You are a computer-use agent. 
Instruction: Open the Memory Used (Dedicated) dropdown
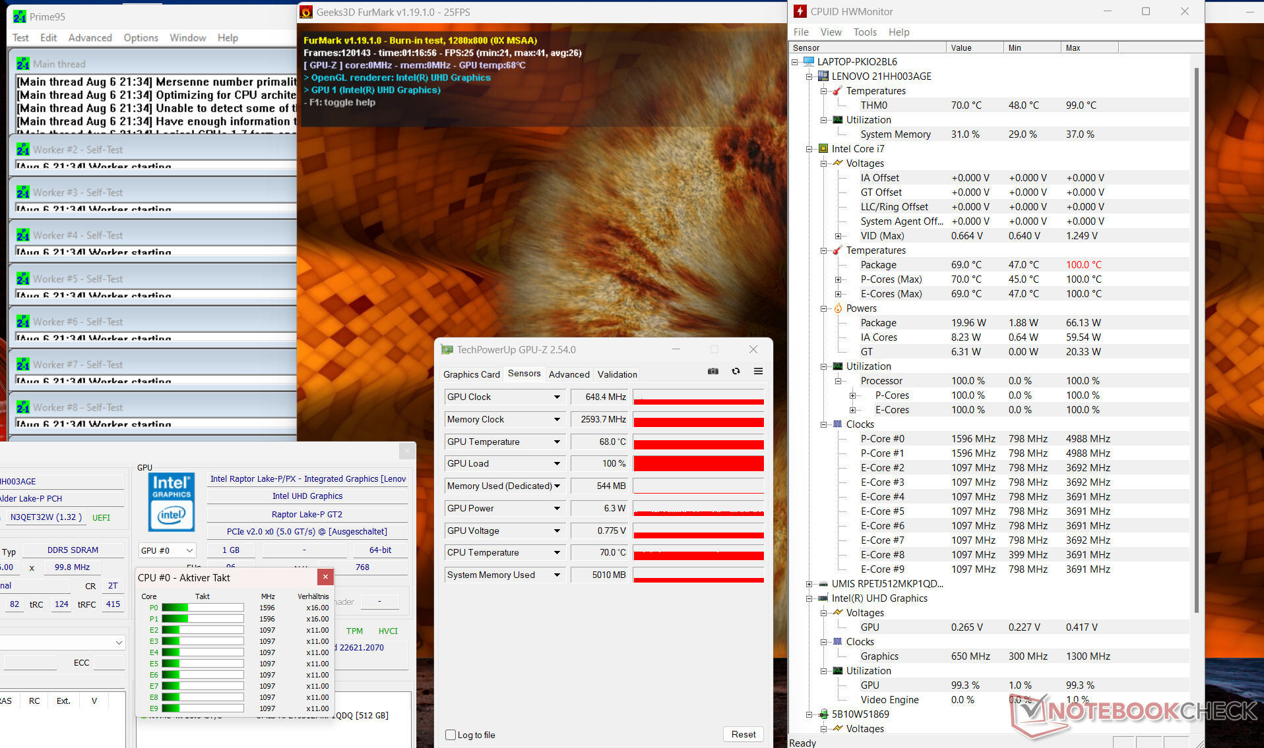557,486
